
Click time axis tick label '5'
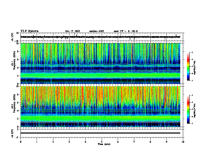[x=102, y=142]
